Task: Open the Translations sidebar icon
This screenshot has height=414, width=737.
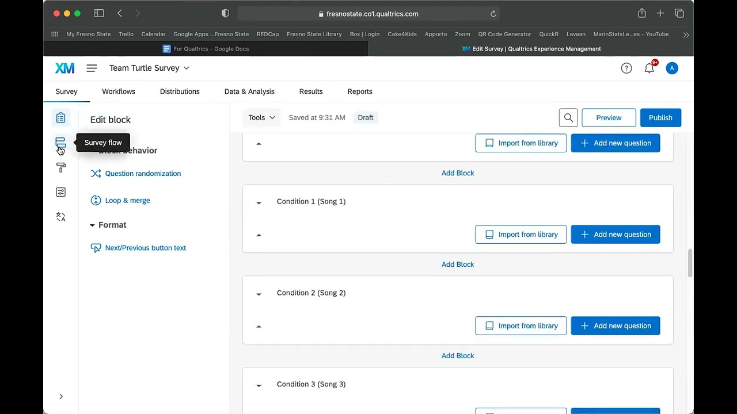Action: pyautogui.click(x=60, y=217)
